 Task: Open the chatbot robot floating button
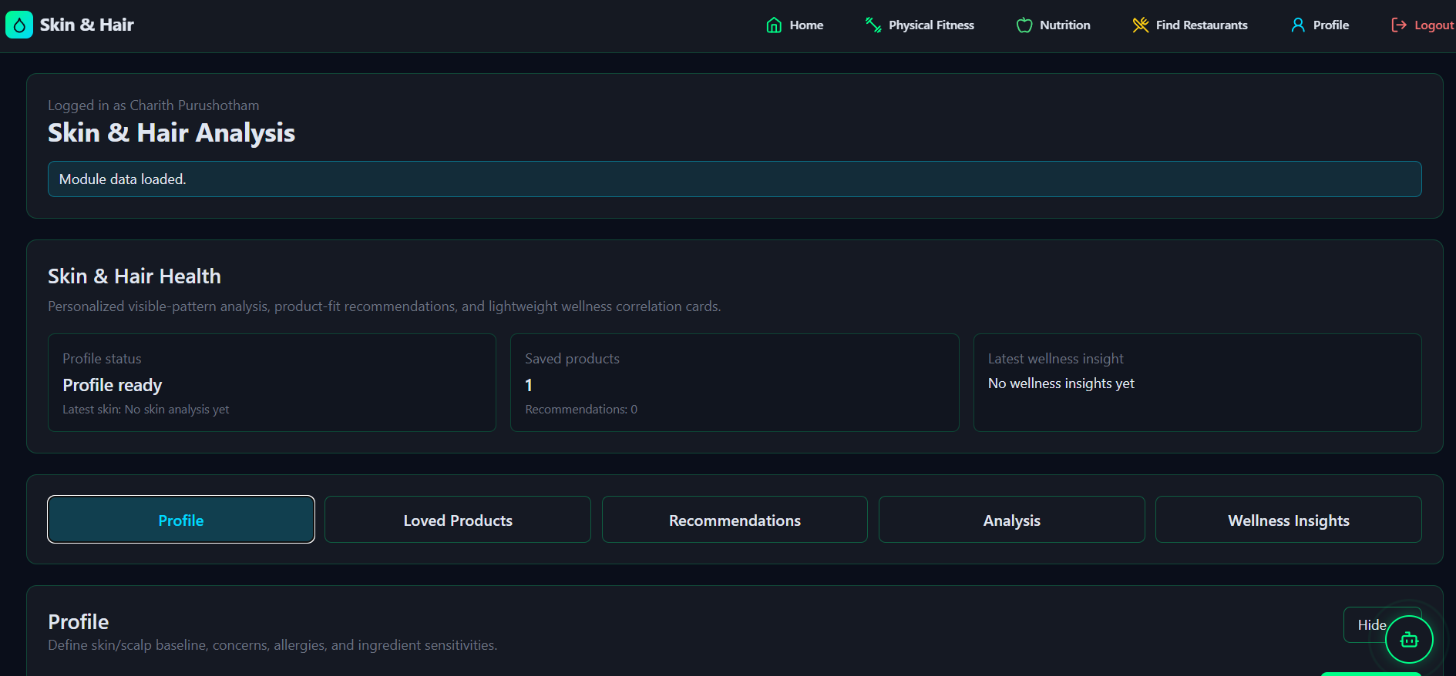[1409, 639]
